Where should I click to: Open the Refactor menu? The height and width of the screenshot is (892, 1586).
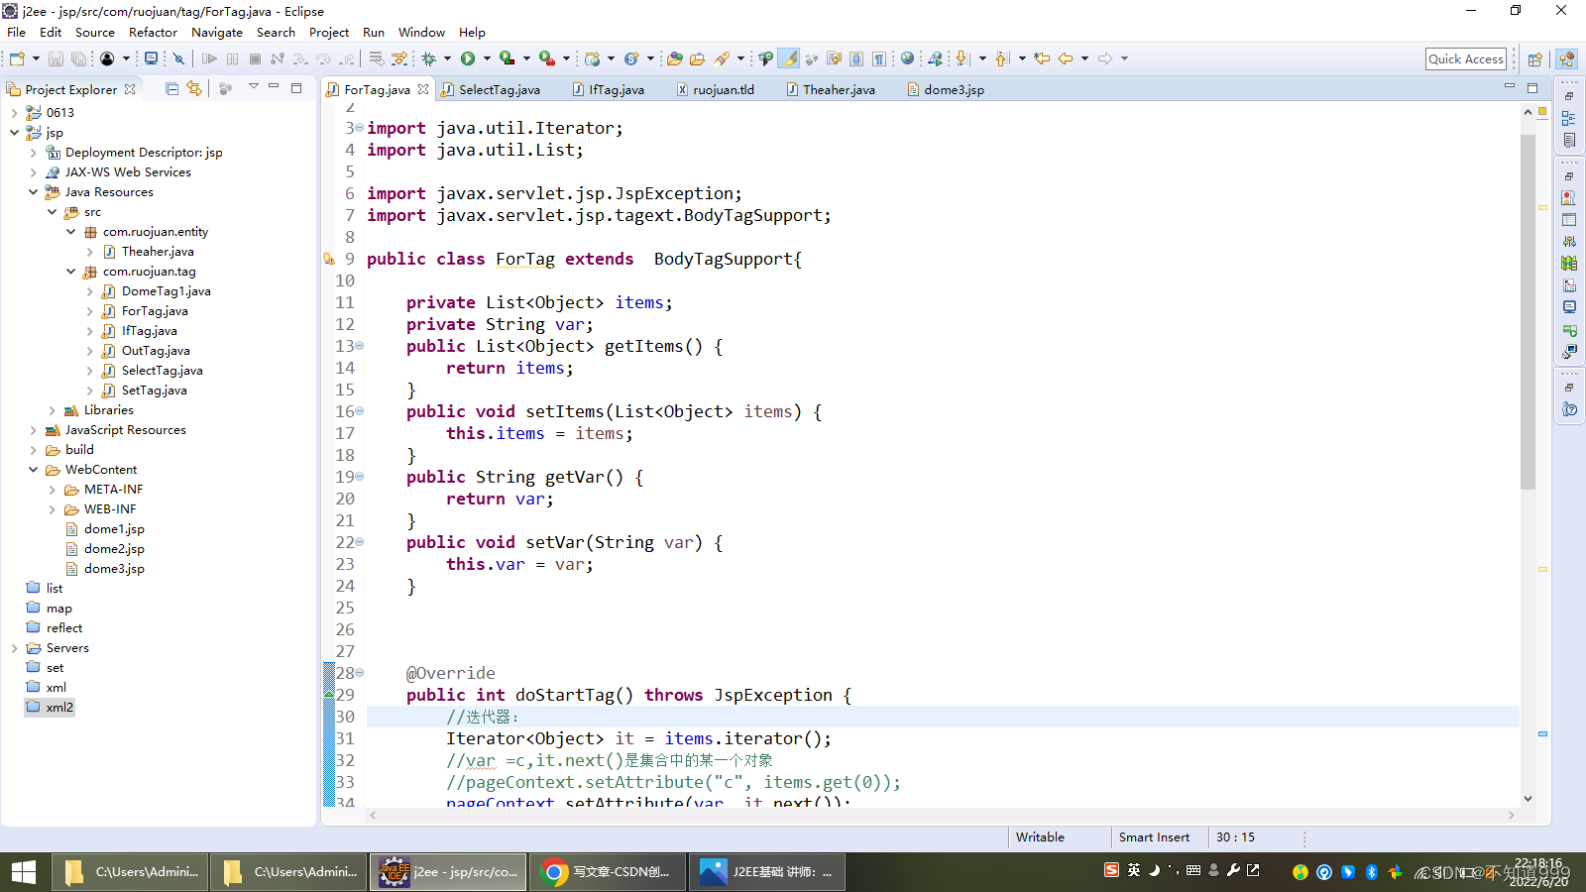[153, 32]
